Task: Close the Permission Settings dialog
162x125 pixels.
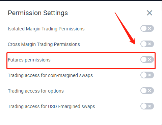Action: pos(150,13)
